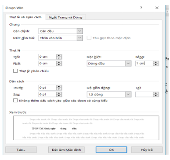Screen dimensions: 170x160
Task: Enable Thụt lề phản chiếu checkbox
Action: pos(15,71)
